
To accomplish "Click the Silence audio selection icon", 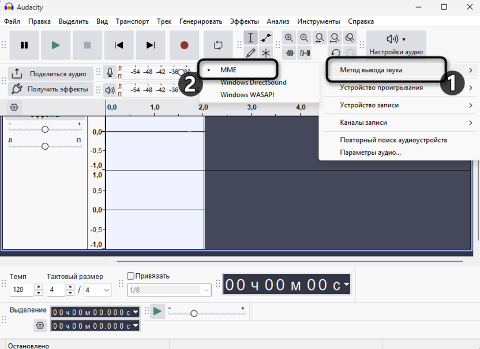I will click(x=304, y=53).
